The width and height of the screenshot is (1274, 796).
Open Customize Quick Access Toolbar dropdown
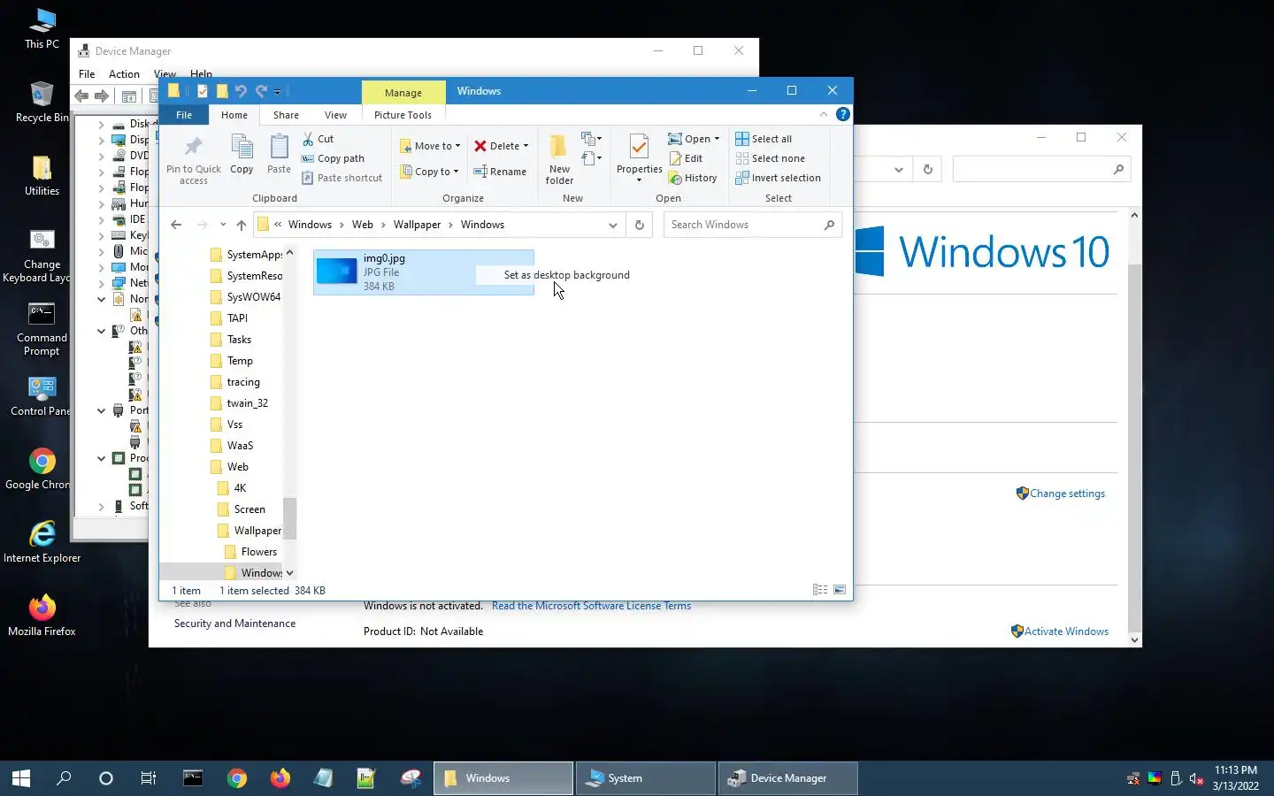pyautogui.click(x=277, y=91)
